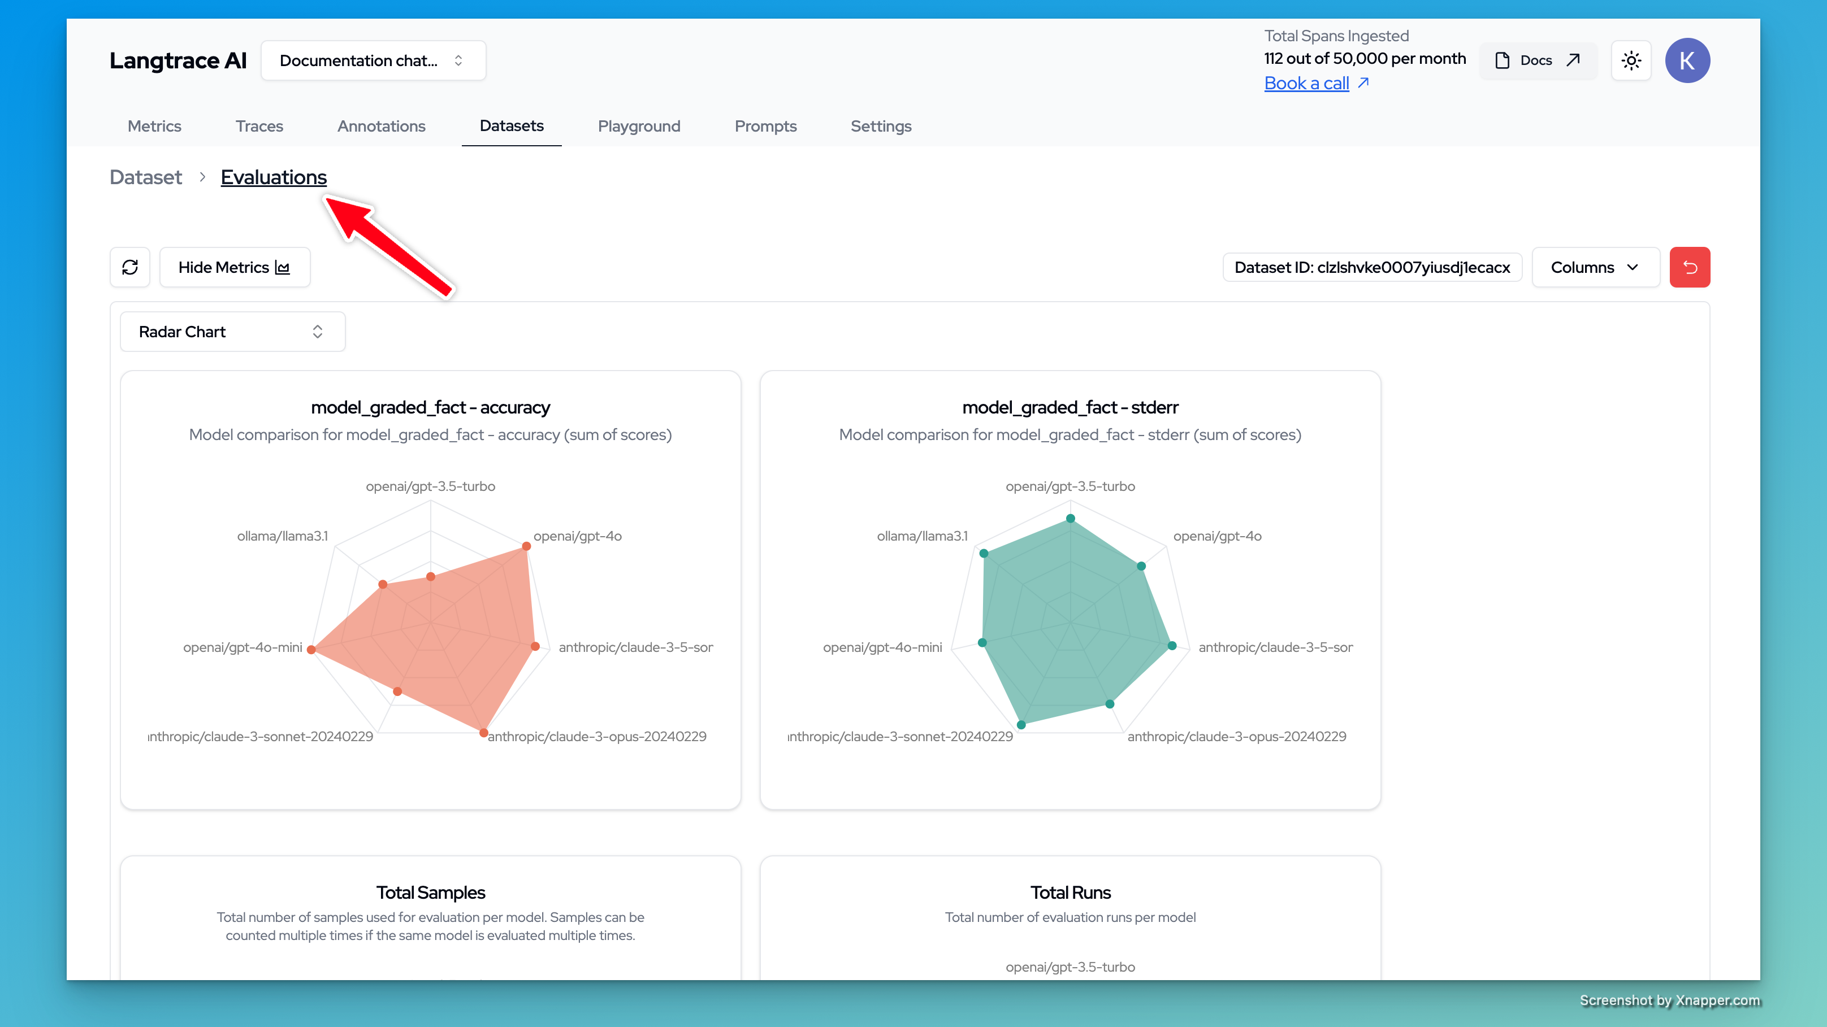The image size is (1827, 1027).
Task: Click the Langtrace AI logo
Action: tap(178, 60)
